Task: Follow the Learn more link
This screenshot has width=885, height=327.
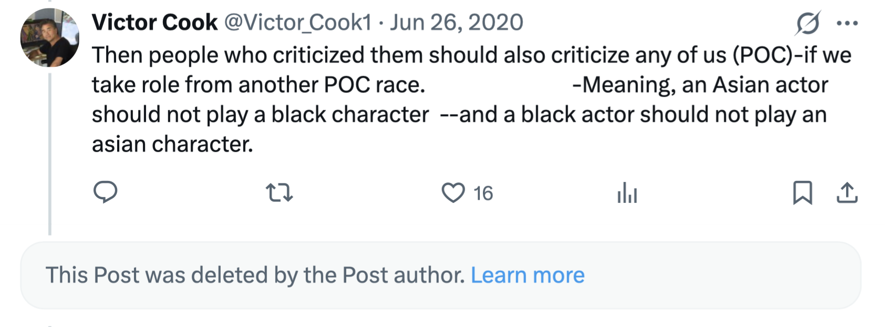Action: point(528,275)
